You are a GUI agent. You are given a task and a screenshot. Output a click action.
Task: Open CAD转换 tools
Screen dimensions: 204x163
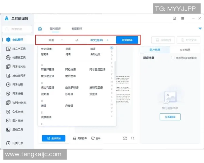(x=15, y=112)
